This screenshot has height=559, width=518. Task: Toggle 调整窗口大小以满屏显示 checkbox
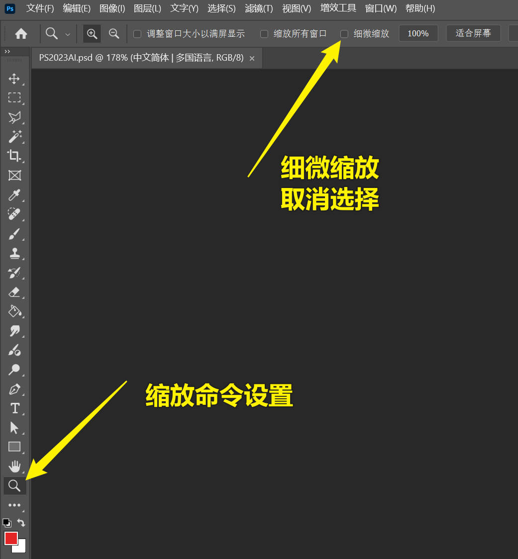pyautogui.click(x=137, y=34)
